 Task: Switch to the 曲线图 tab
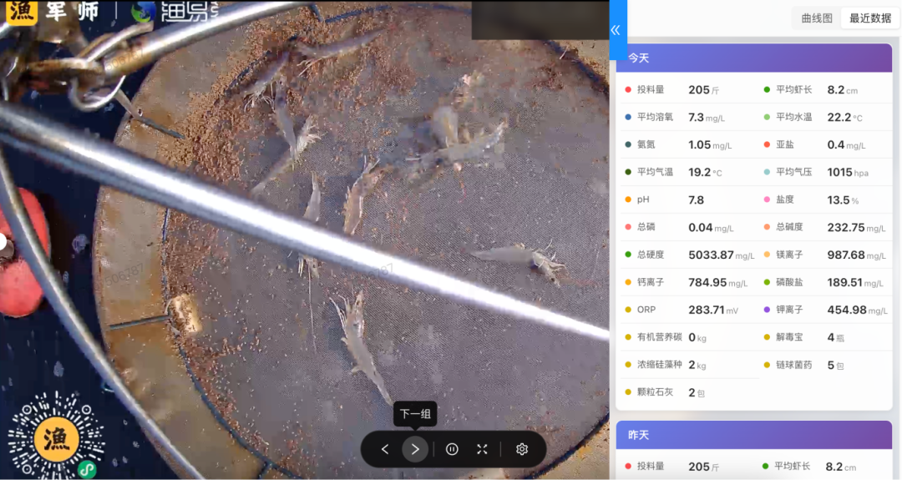pos(816,18)
